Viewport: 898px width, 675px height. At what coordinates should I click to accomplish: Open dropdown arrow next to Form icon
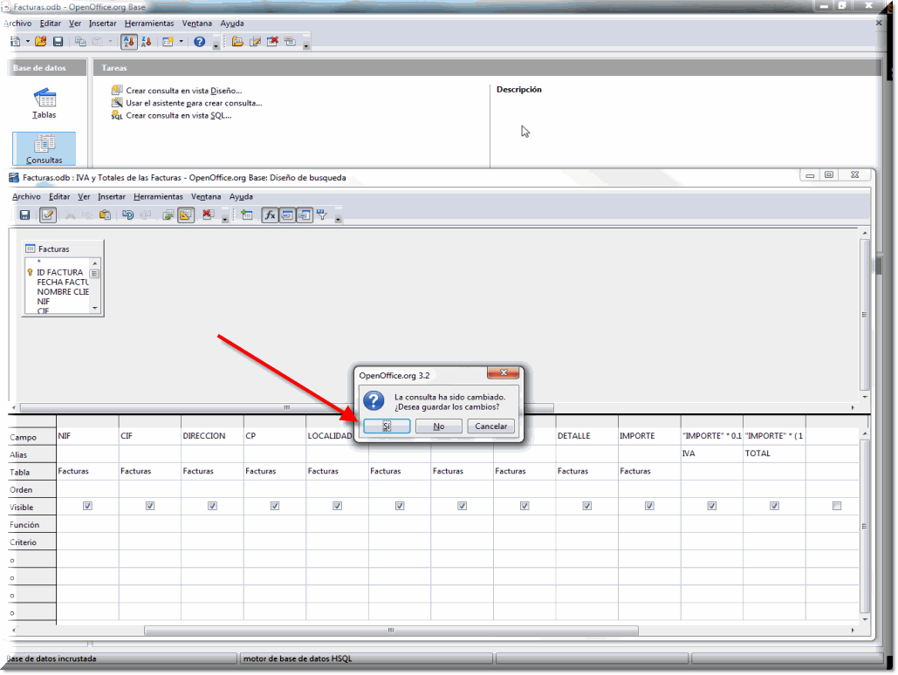tap(181, 41)
